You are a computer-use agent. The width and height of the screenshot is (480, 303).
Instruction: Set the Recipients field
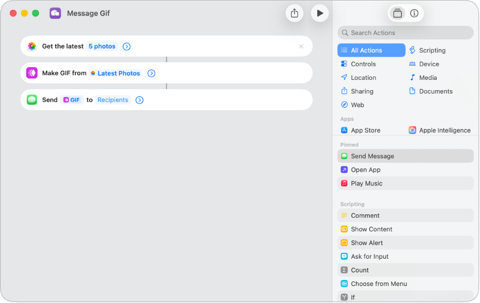pos(113,100)
